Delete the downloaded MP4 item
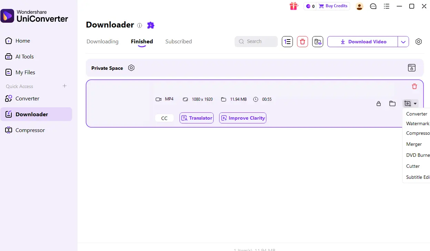The image size is (430, 251). [414, 87]
